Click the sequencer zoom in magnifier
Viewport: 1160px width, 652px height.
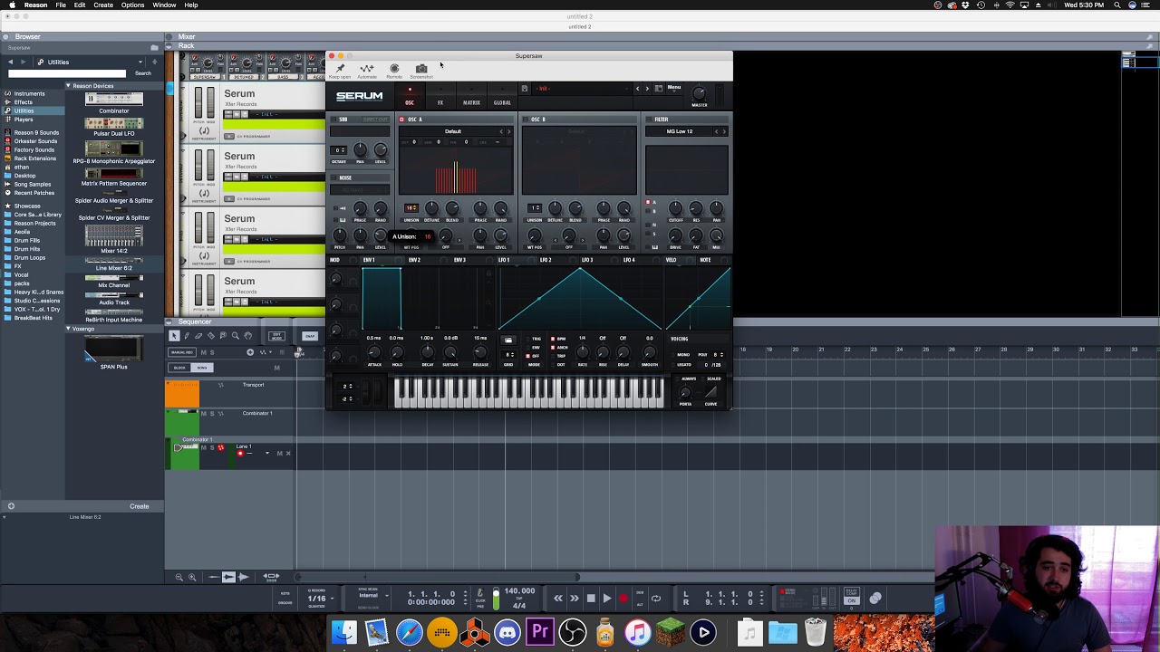click(192, 577)
